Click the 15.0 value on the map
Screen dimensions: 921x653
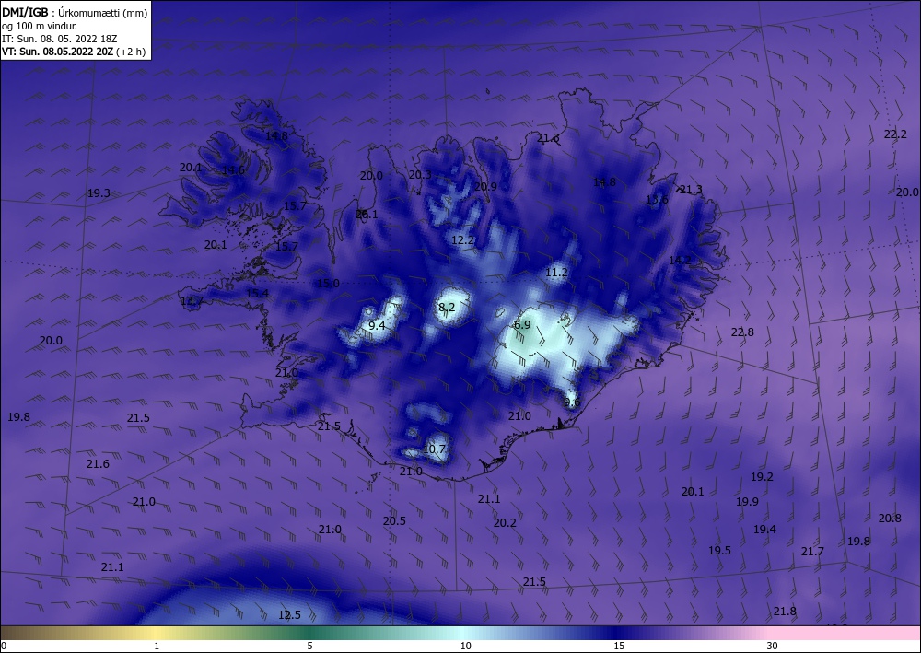coord(328,283)
